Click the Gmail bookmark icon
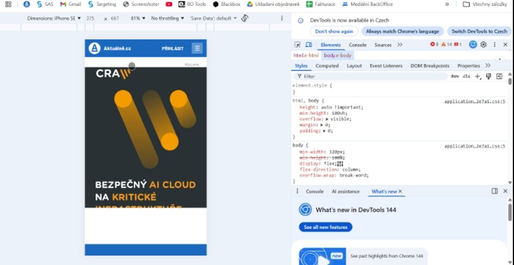Image resolution: width=514 pixels, height=265 pixels. 63,4
